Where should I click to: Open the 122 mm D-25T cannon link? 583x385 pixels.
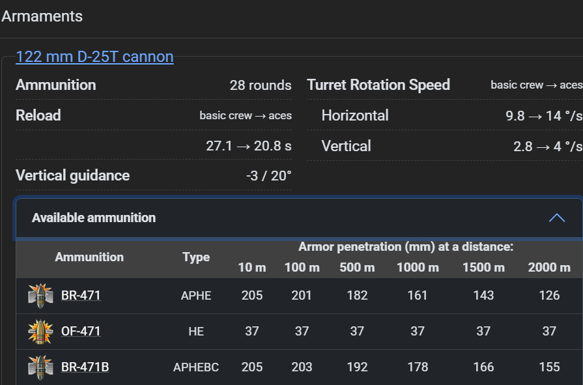point(94,57)
